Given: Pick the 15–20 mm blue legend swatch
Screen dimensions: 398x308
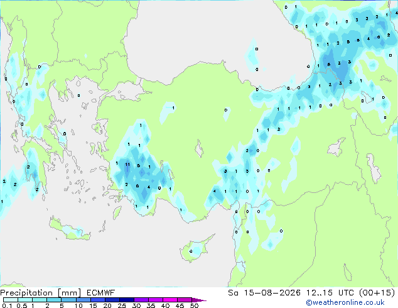Looking at the screenshot, I should (98, 300).
